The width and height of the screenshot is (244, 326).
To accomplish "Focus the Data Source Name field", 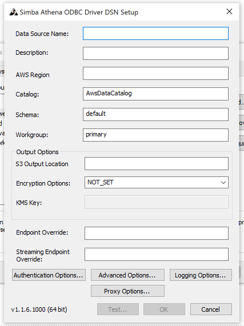I will pyautogui.click(x=155, y=33).
